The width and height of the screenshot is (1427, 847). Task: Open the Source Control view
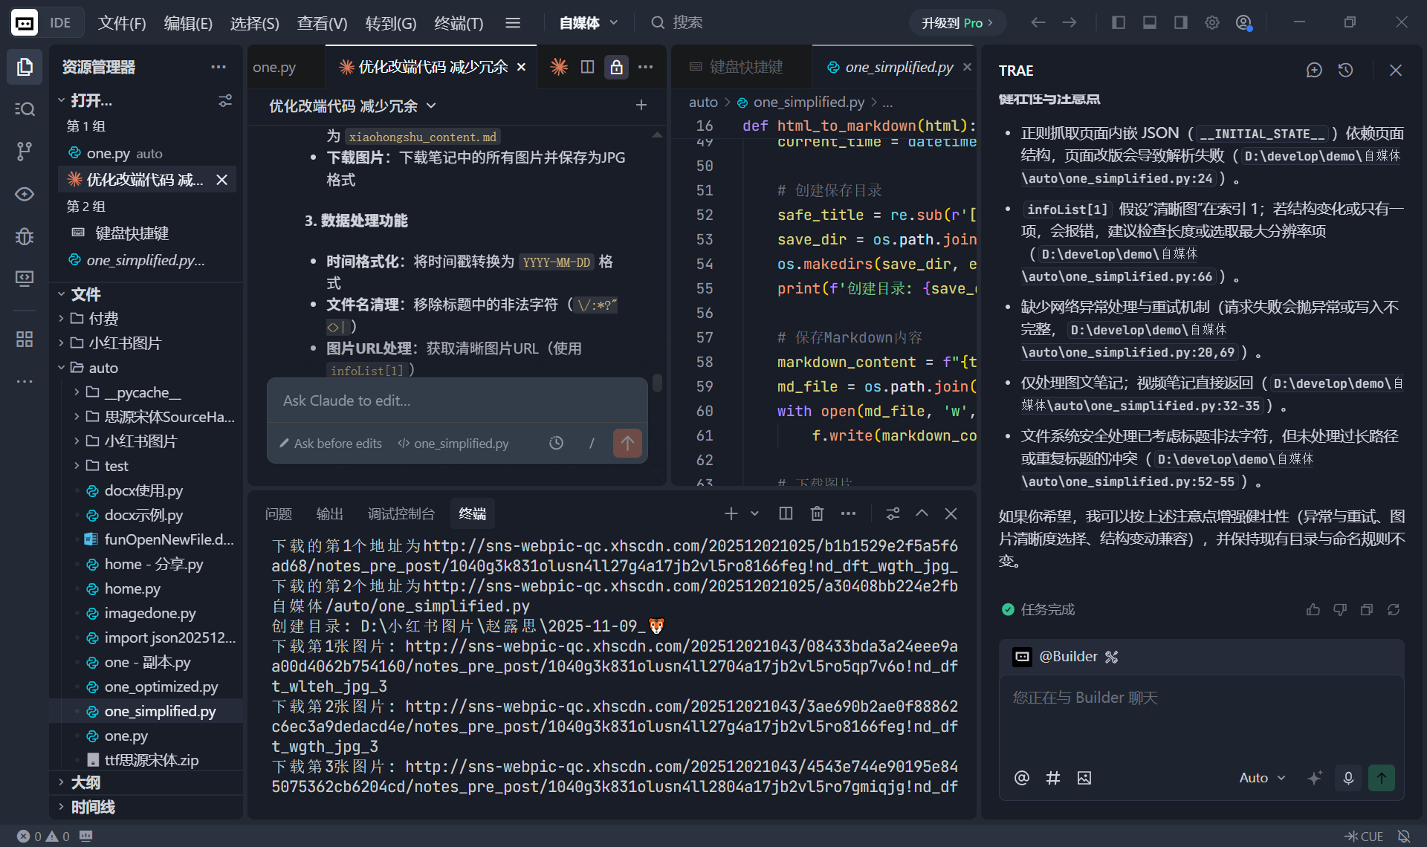[x=25, y=152]
